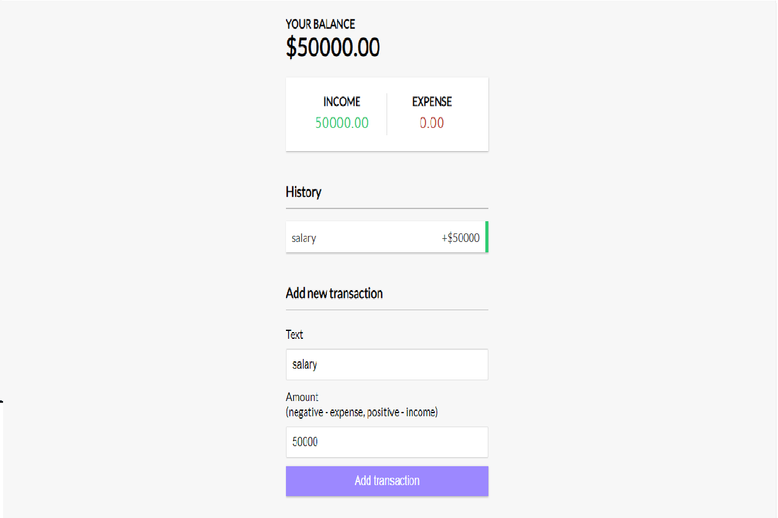The width and height of the screenshot is (778, 518).
Task: Click the green indicator bar on the salary entry
Action: [x=487, y=237]
